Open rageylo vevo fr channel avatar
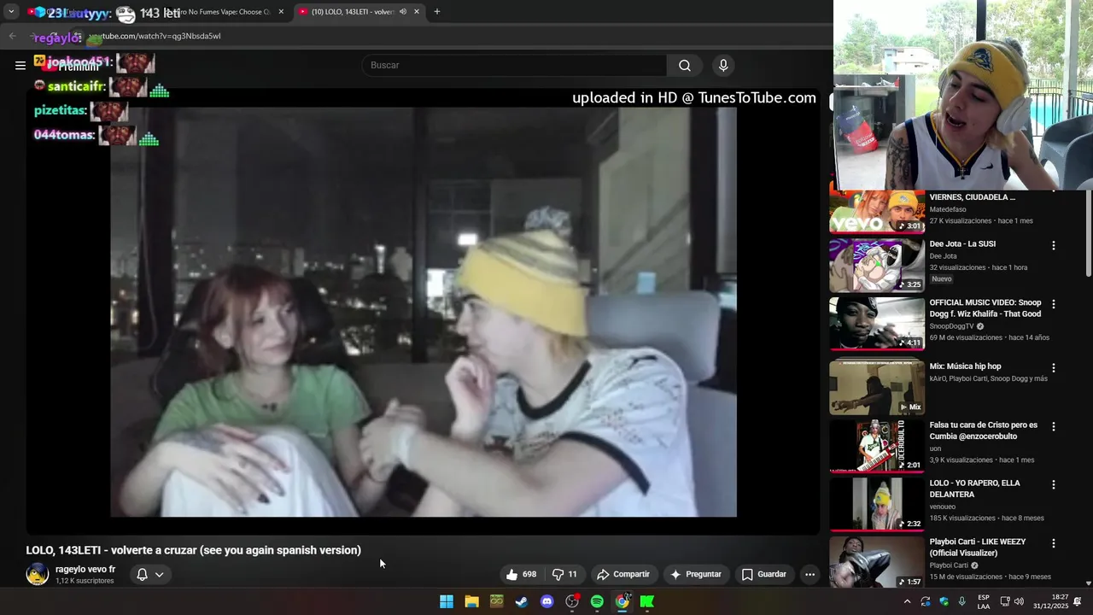The image size is (1093, 615). point(38,575)
